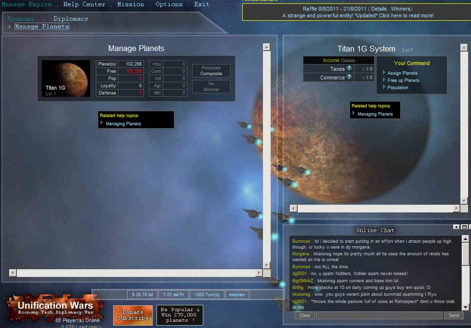Select Free up Planets command
The width and height of the screenshot is (471, 328).
click(403, 80)
